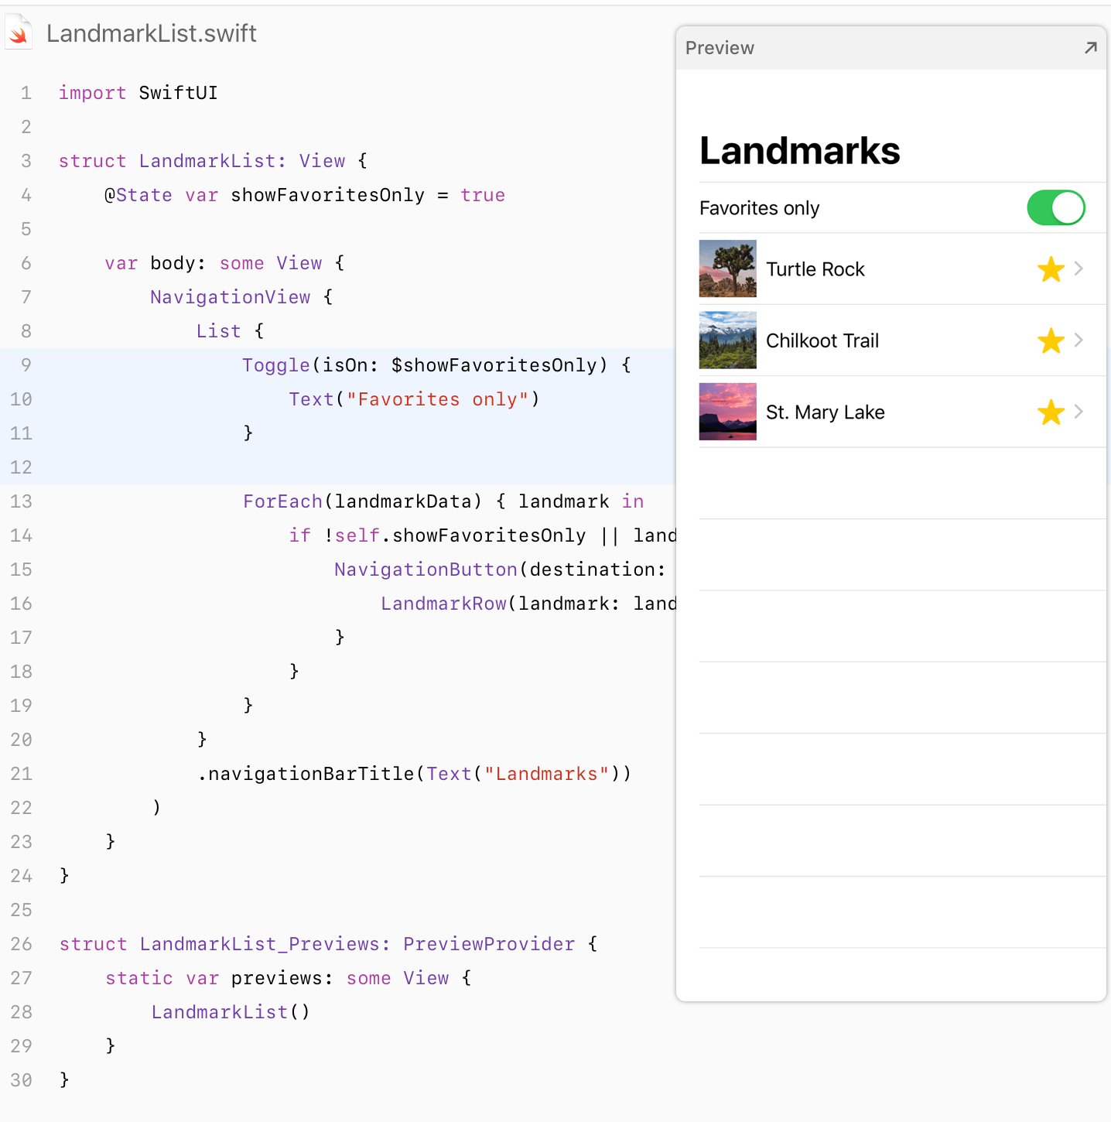Open the Turtle Rock landmark name

coord(815,269)
